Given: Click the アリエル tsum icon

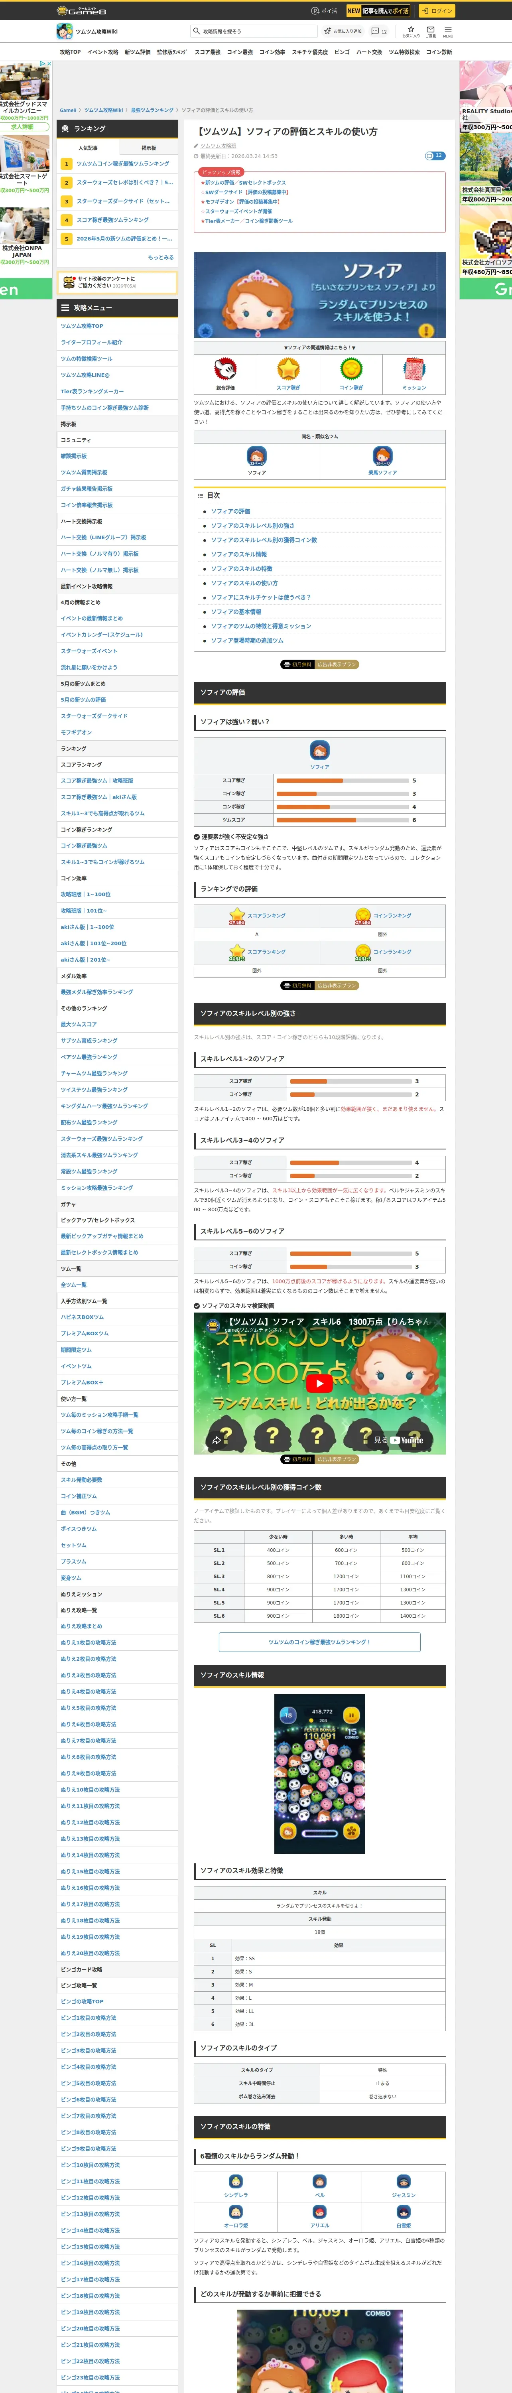Looking at the screenshot, I should click(x=320, y=2212).
